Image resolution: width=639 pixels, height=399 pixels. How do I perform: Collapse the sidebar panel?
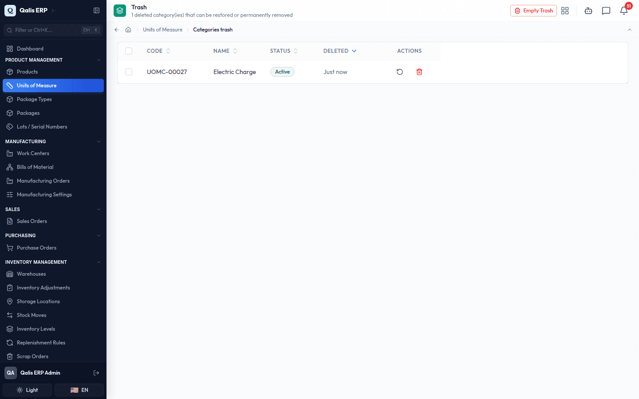tap(96, 10)
